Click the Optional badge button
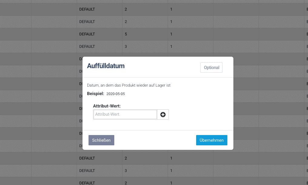308x185 pixels. click(211, 68)
